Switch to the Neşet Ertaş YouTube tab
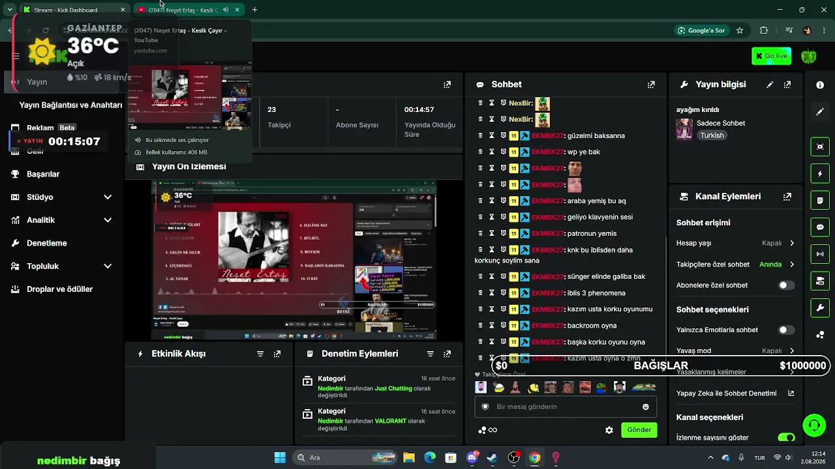 [189, 10]
